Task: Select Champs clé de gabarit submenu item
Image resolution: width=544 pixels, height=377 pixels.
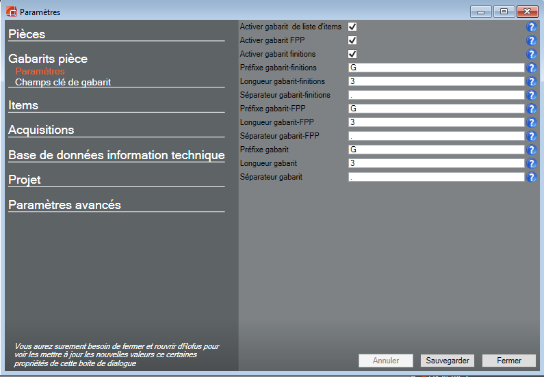Action: [x=63, y=82]
